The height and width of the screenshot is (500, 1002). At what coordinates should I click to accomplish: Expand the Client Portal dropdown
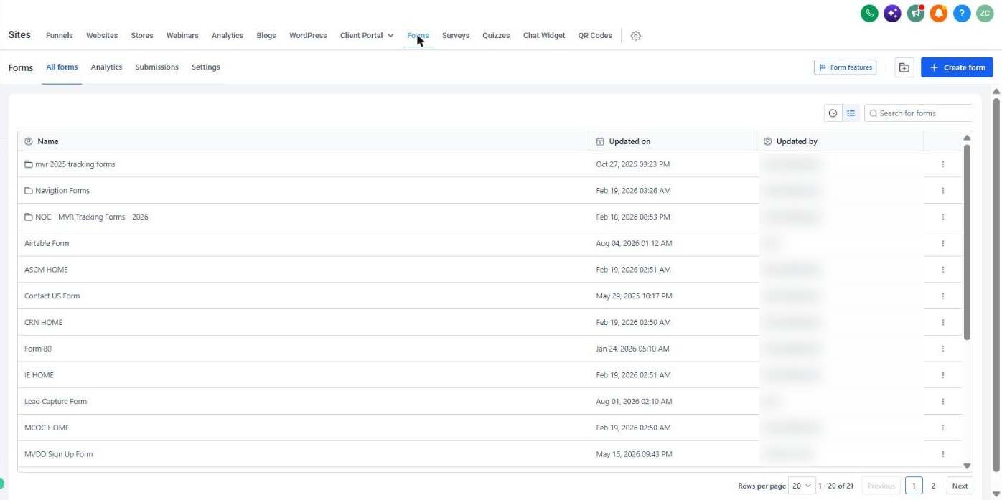pyautogui.click(x=367, y=36)
